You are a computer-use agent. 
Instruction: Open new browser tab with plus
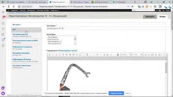[x=135, y=2]
